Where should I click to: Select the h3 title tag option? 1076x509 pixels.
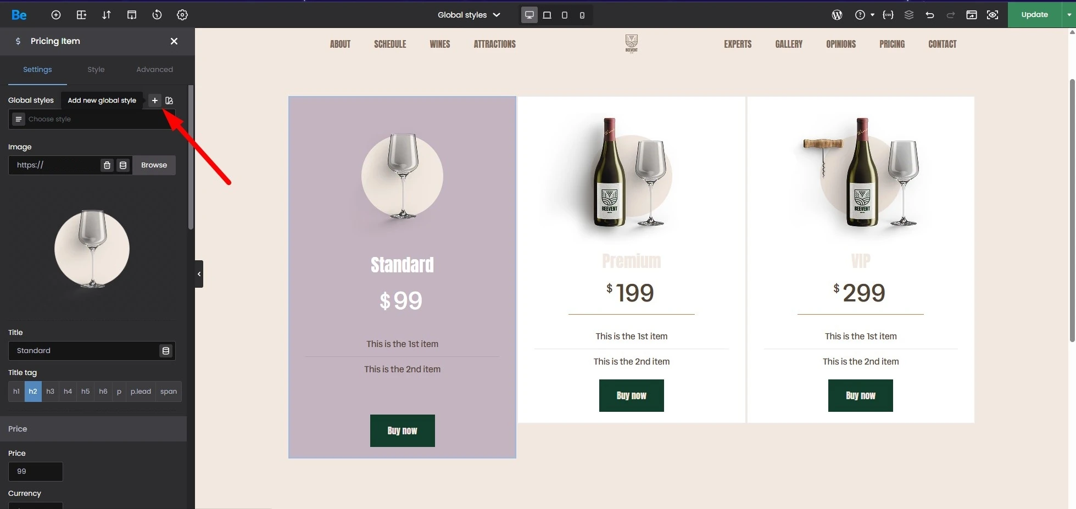tap(51, 391)
